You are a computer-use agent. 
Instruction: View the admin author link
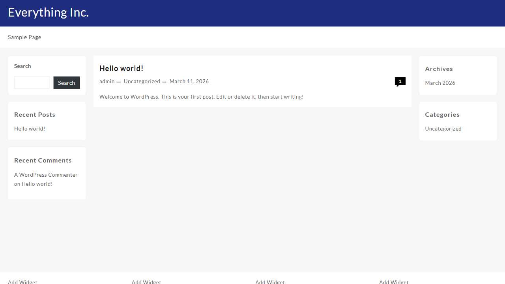(107, 81)
